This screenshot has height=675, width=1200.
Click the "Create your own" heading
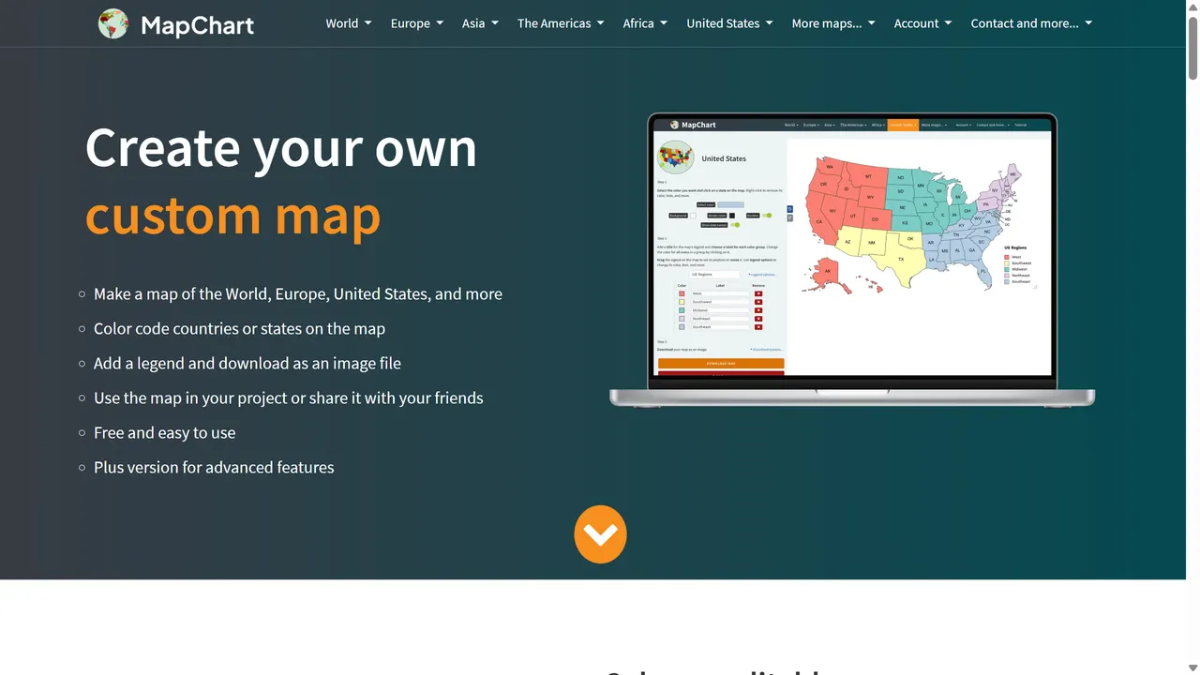tap(281, 147)
